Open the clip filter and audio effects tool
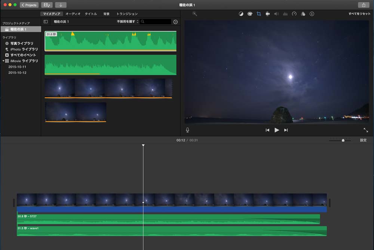The height and width of the screenshot is (250, 374). [303, 14]
